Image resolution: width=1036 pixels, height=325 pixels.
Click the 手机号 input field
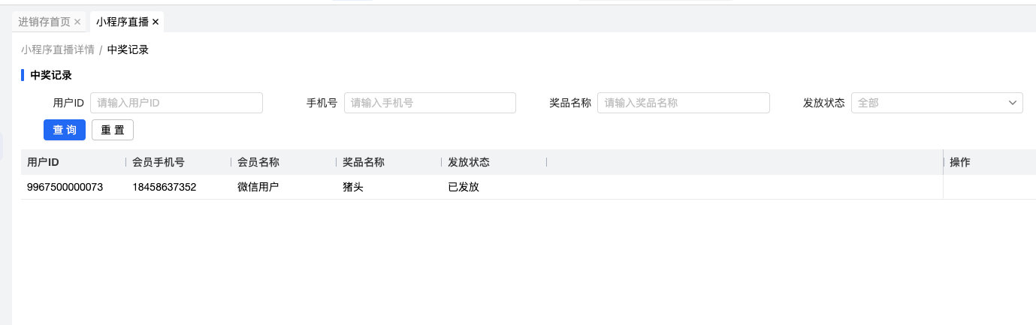pos(430,103)
